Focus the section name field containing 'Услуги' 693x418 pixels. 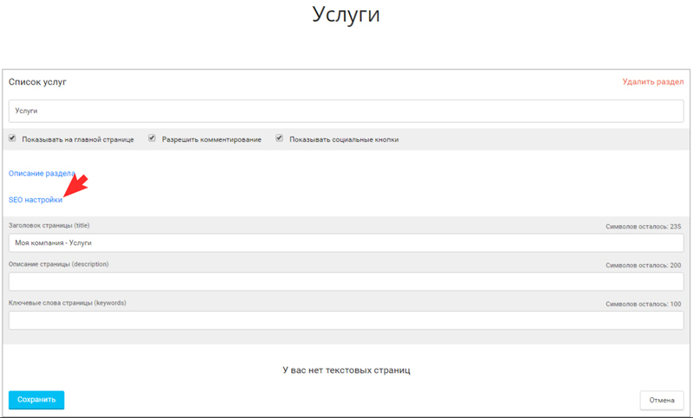(x=346, y=111)
